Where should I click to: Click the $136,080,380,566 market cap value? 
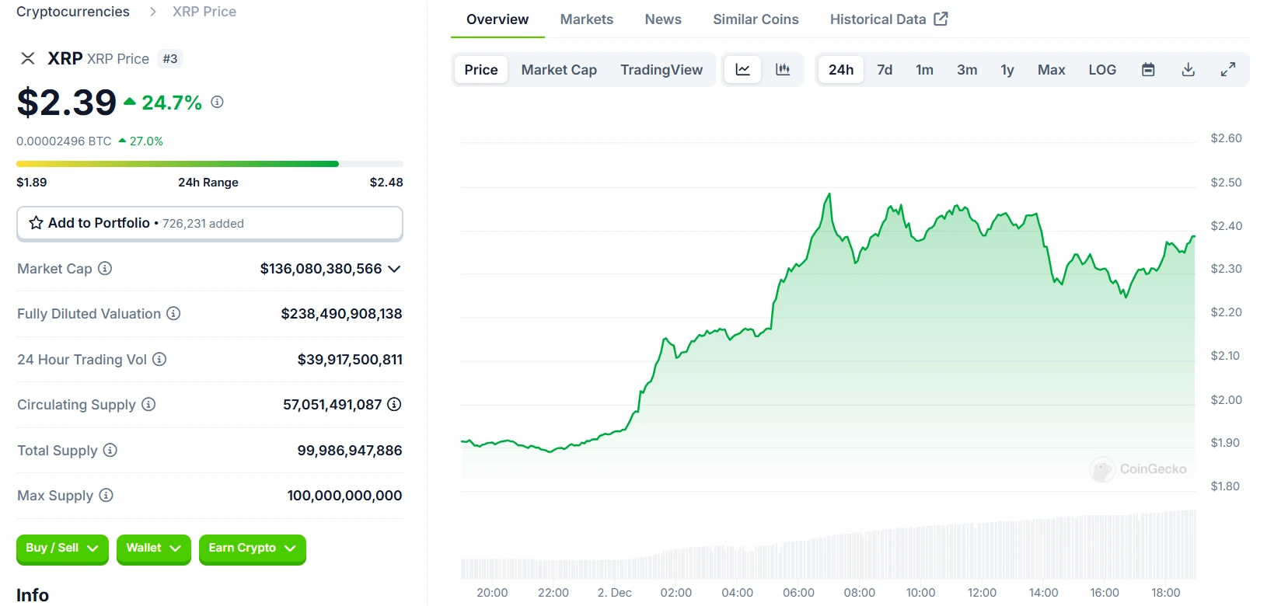(321, 269)
